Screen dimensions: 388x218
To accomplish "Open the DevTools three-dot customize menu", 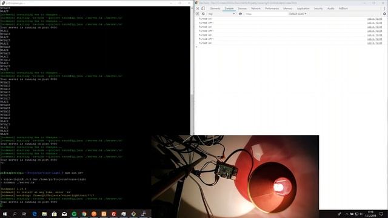I will click(384, 8).
